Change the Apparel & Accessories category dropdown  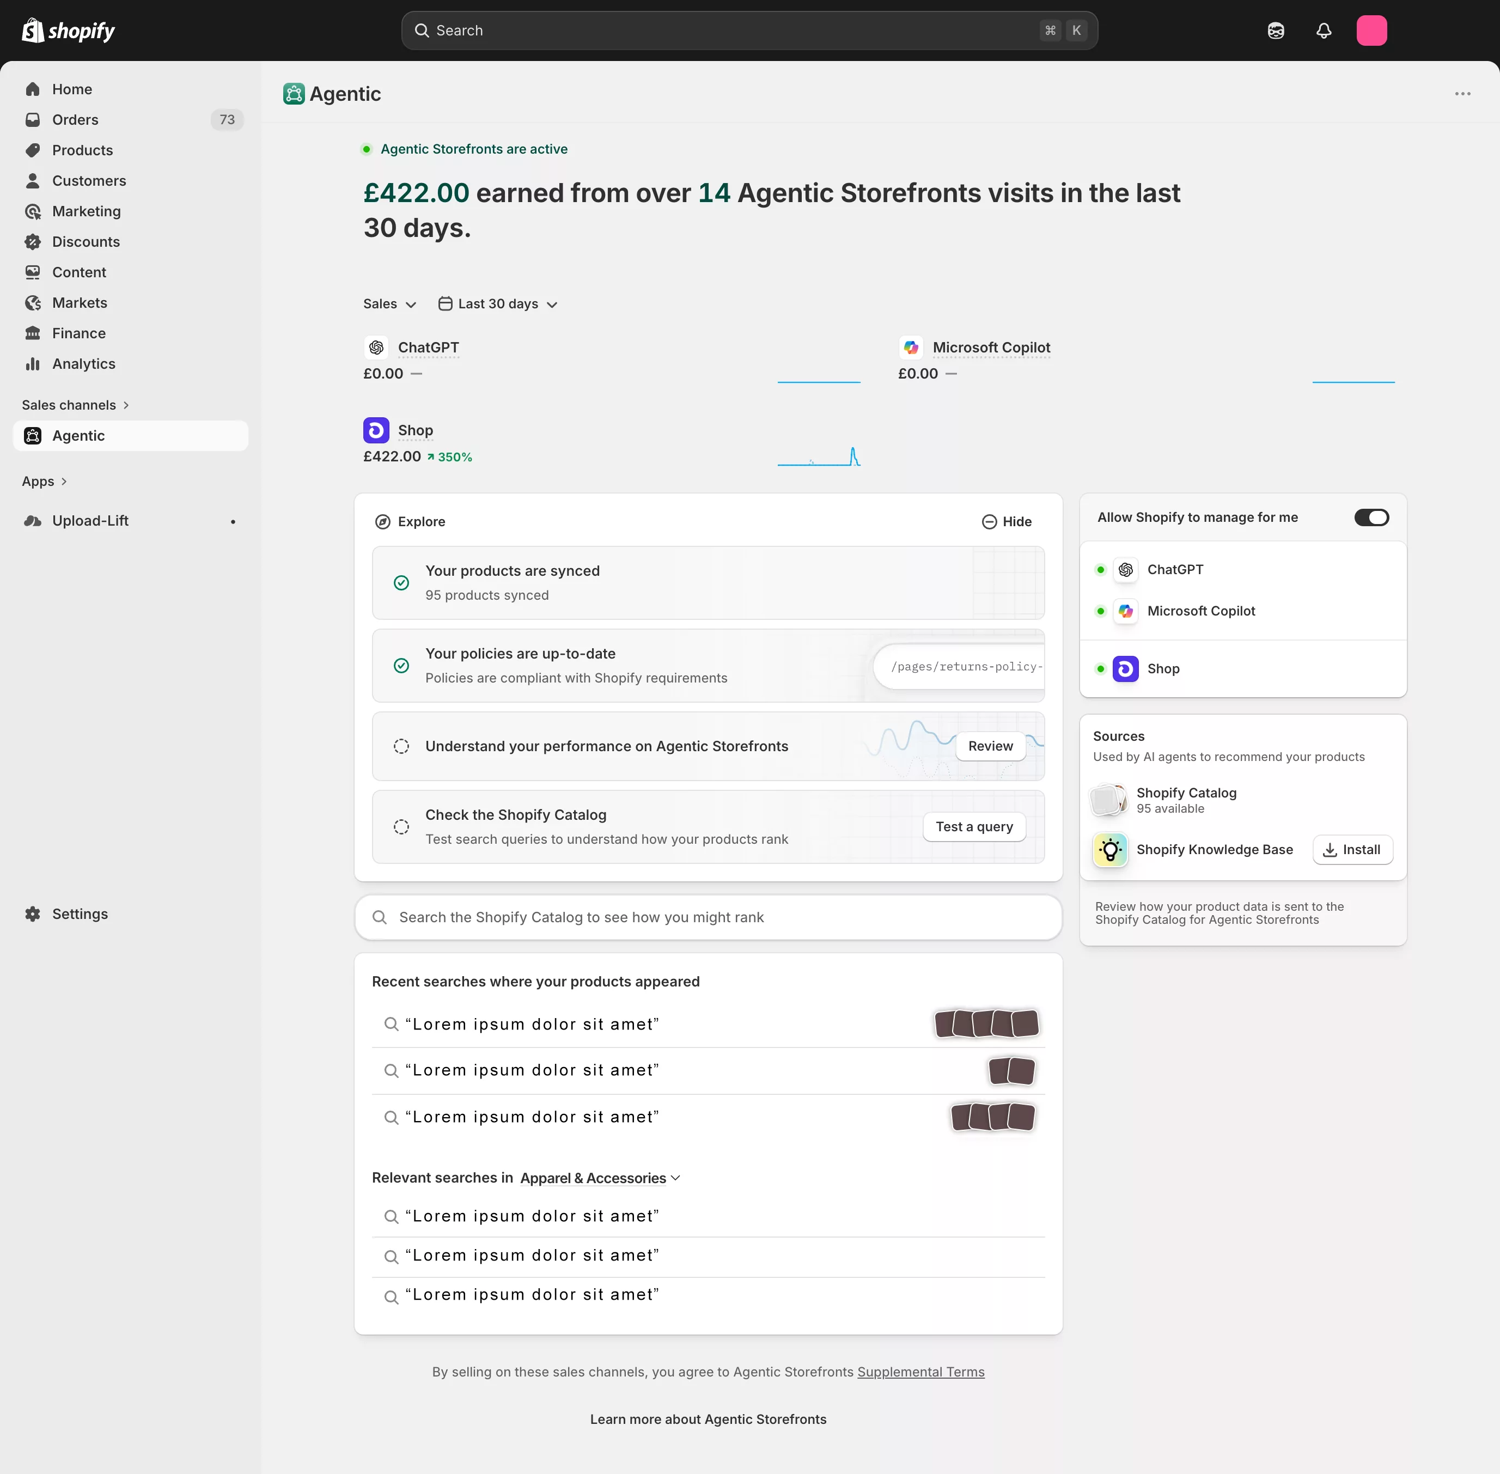[x=600, y=1178]
